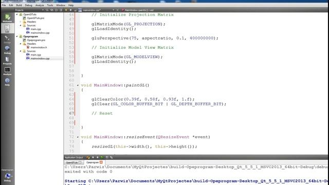Go to previous item in Application Output
This screenshot has width=329, height=185.
tap(93, 158)
